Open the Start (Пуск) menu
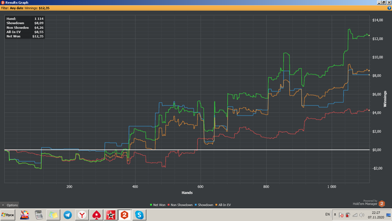Viewport: 392px width, 221px height. (8, 215)
